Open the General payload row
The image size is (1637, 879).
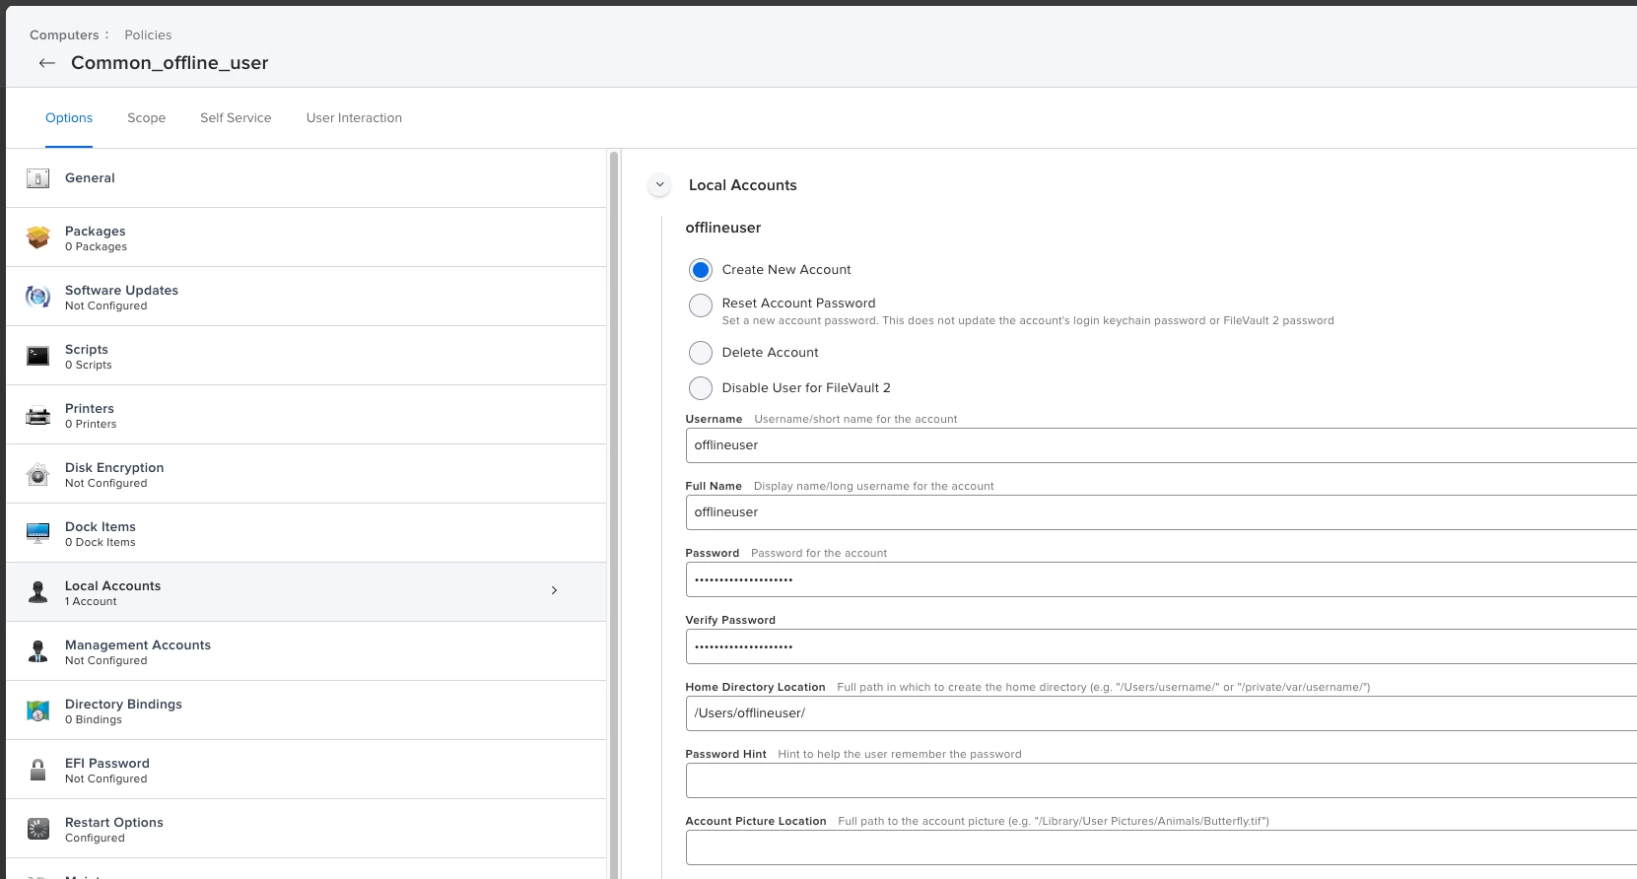(x=306, y=178)
